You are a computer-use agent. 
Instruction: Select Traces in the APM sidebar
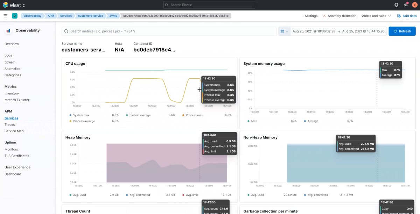click(10, 124)
